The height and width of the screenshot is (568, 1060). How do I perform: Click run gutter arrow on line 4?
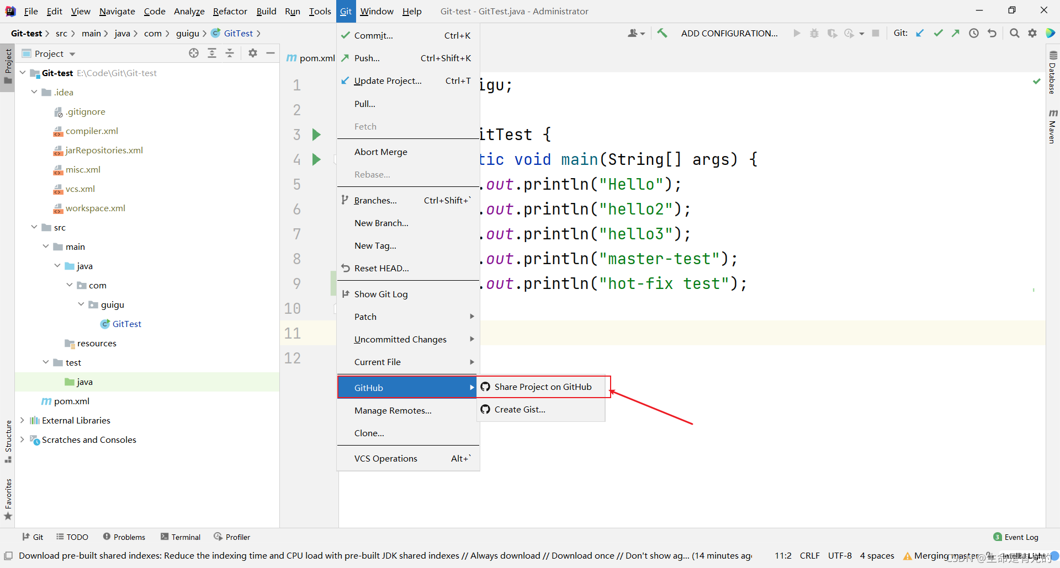click(316, 159)
